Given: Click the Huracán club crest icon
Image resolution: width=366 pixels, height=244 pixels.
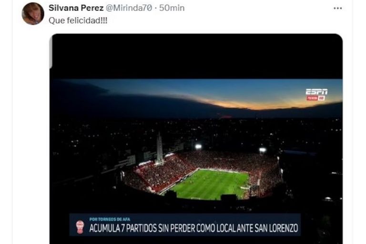Looking at the screenshot, I should click(x=80, y=226).
